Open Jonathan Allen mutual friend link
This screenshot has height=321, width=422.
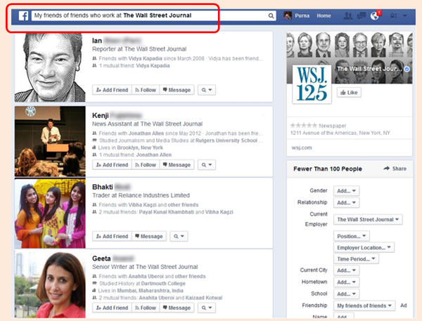pyautogui.click(x=153, y=155)
